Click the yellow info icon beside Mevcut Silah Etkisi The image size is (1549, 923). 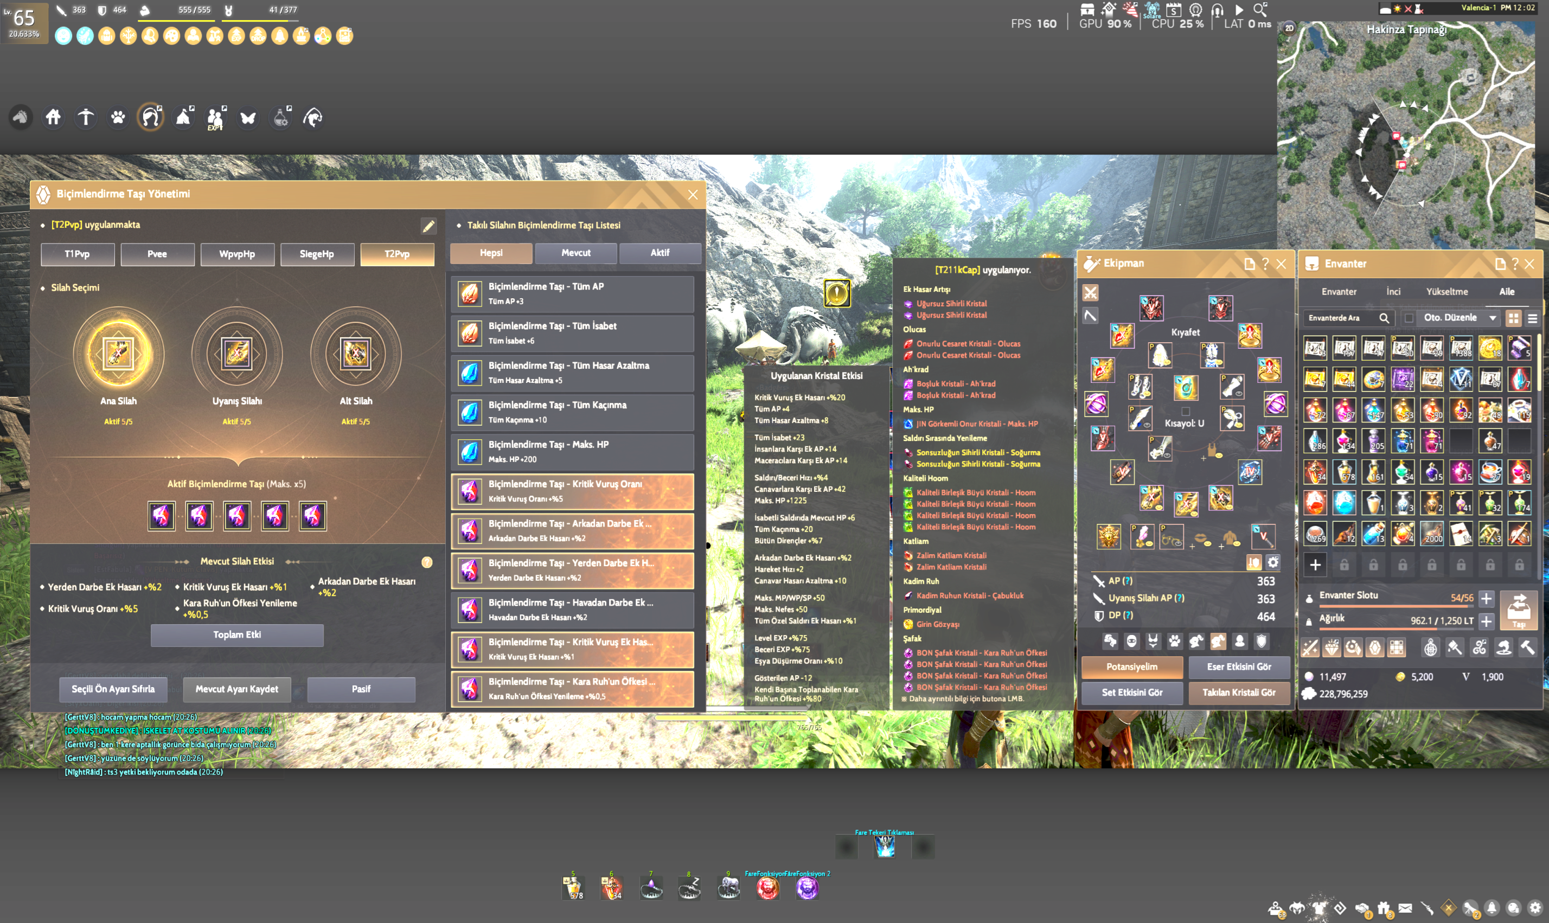[427, 562]
